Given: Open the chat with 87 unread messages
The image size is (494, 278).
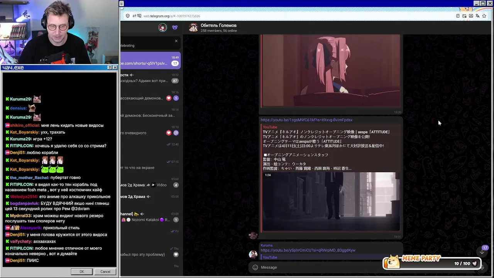Looking at the screenshot, I should pyautogui.click(x=151, y=78).
